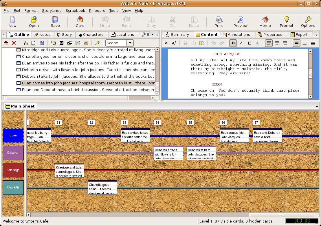Click the yellow wrench icon in Outline toolbar
This screenshot has height=226, width=321.
pyautogui.click(x=98, y=43)
